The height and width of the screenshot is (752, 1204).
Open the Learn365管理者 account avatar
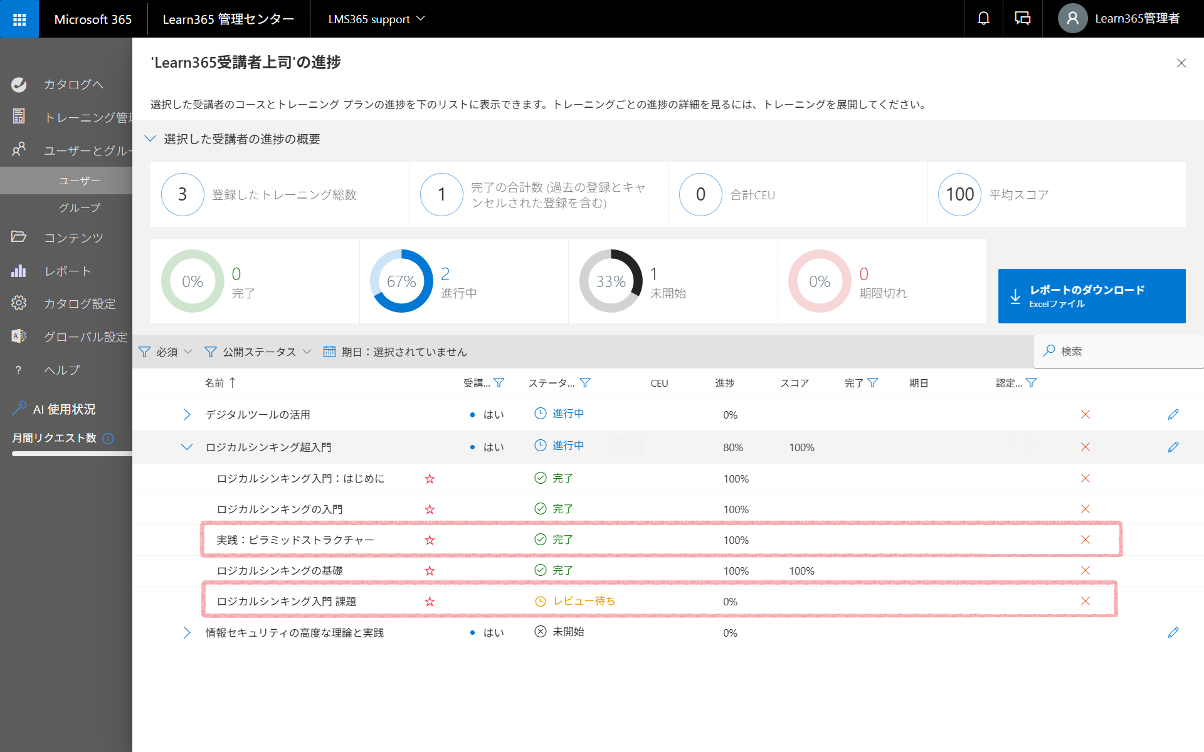[1072, 19]
